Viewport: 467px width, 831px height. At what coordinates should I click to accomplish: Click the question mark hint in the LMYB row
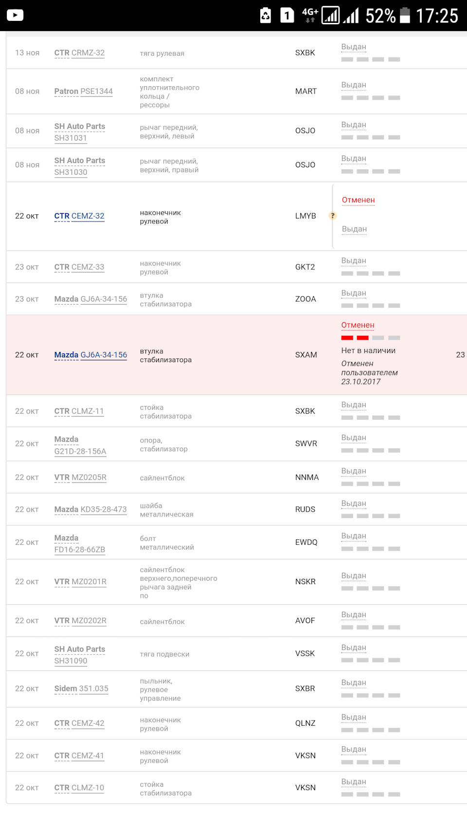(333, 216)
